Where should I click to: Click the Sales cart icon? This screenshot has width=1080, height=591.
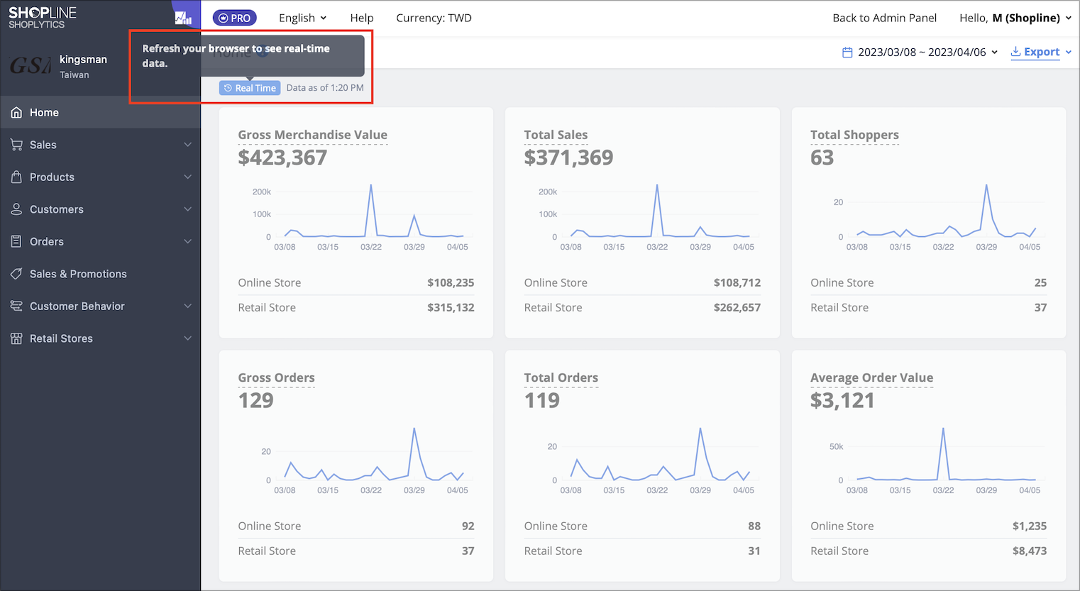[x=16, y=145]
